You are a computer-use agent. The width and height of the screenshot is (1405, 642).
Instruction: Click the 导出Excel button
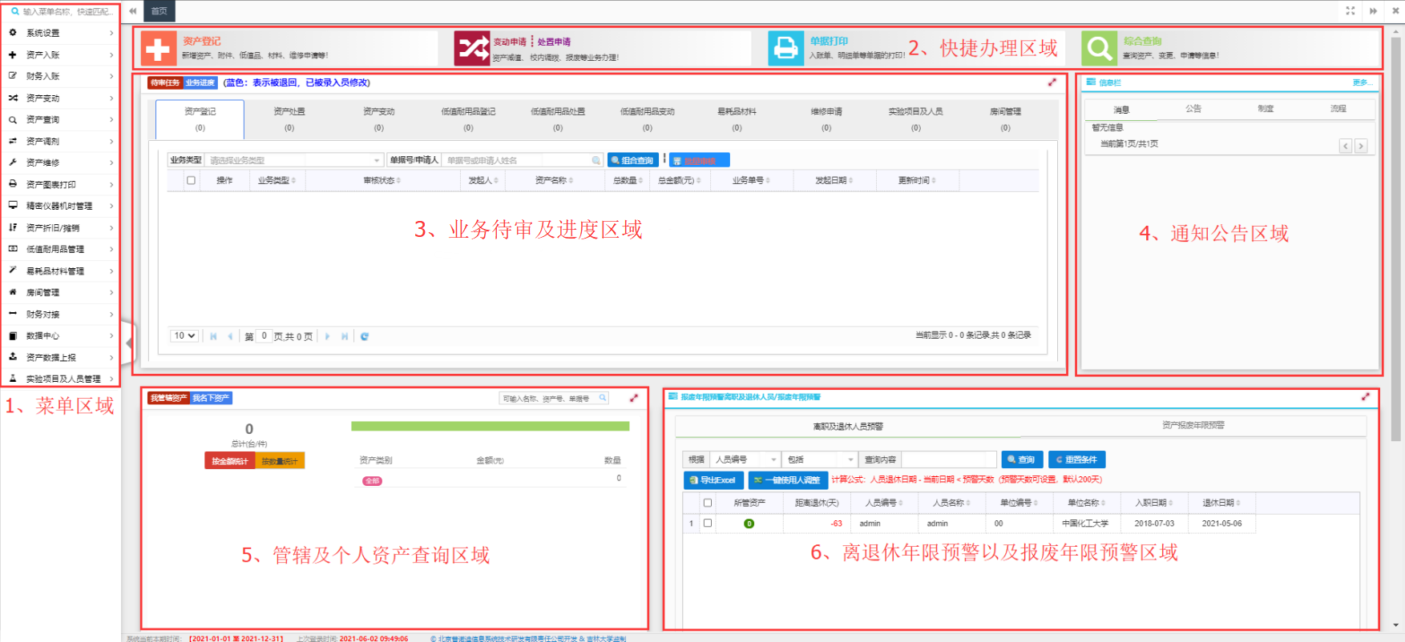[713, 480]
